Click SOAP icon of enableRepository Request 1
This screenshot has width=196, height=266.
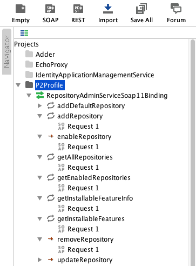point(61,147)
